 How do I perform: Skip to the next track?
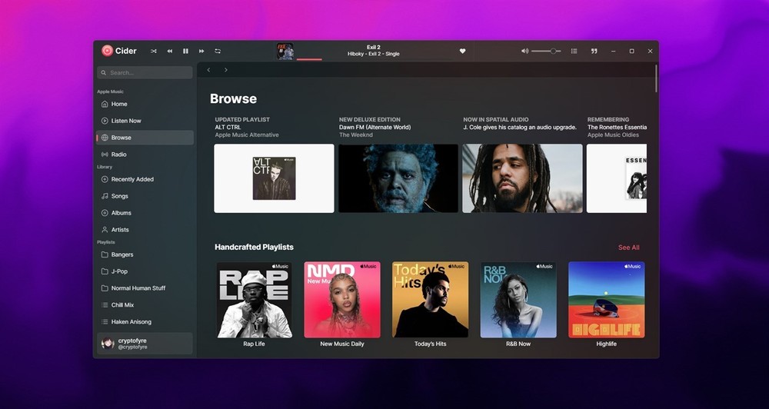coord(201,51)
